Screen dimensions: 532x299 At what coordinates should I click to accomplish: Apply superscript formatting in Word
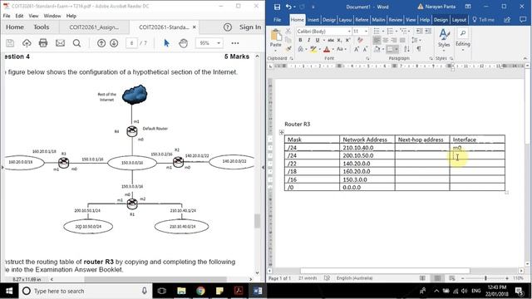click(347, 40)
